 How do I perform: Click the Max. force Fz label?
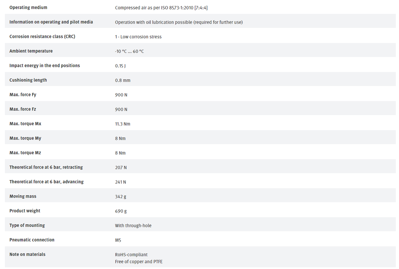(23, 109)
